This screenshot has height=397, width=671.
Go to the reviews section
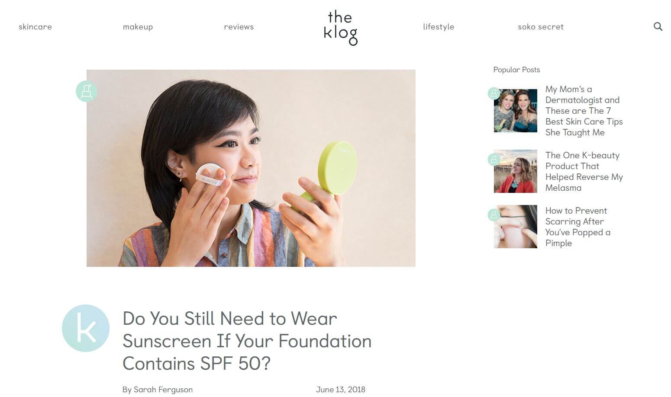[x=239, y=27]
